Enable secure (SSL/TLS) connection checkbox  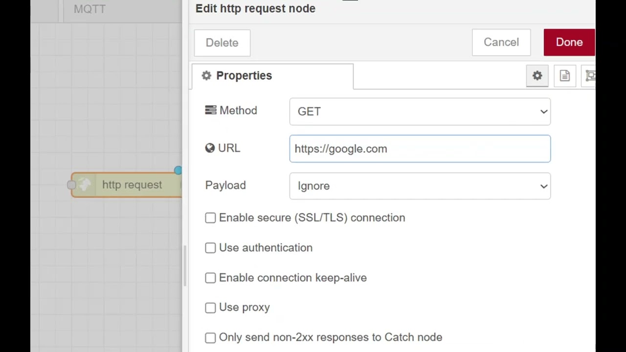[x=210, y=218]
